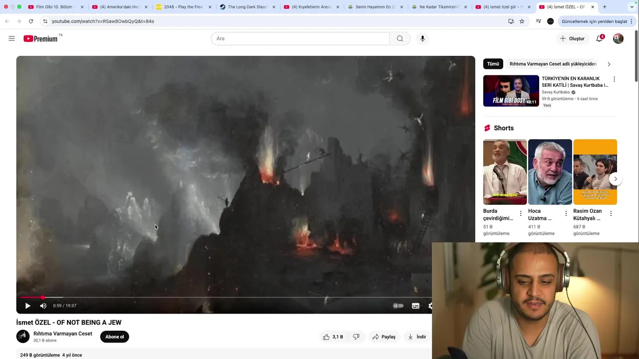Bookmark this page with star icon

(x=522, y=21)
